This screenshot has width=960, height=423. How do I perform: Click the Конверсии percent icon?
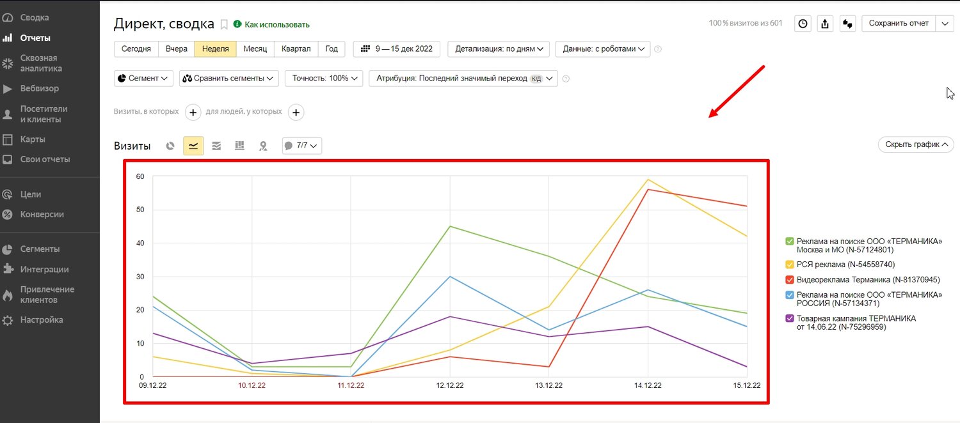point(8,215)
